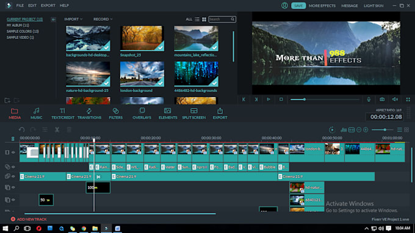
Task: Open the audio mixer icon
Action: (344, 130)
